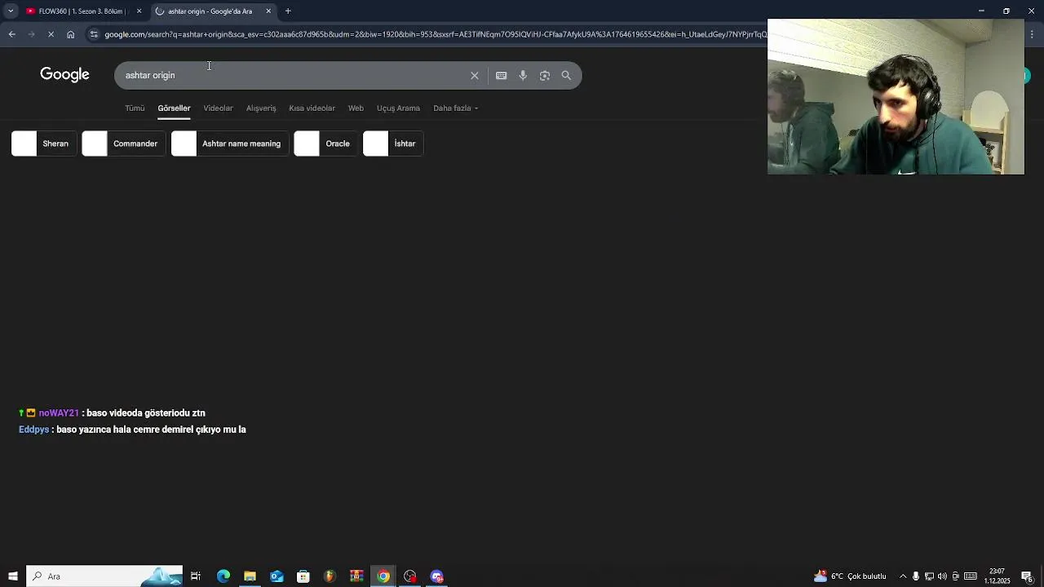Open OBS Studio from taskbar
Viewport: 1044px width, 587px height.
coord(410,576)
